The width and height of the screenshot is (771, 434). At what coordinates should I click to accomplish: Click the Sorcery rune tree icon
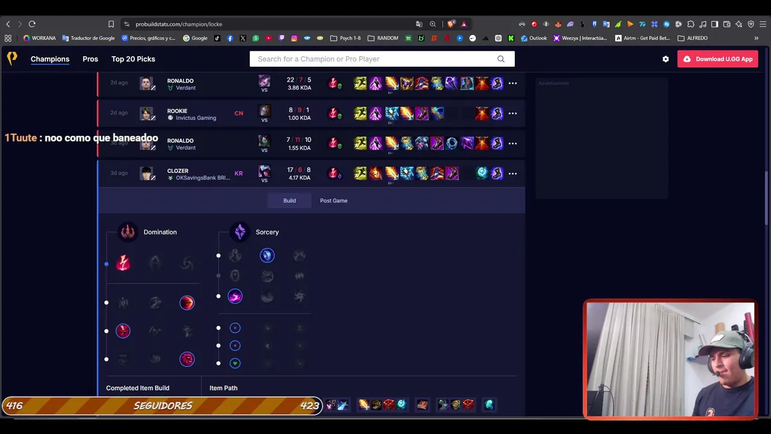coord(240,232)
